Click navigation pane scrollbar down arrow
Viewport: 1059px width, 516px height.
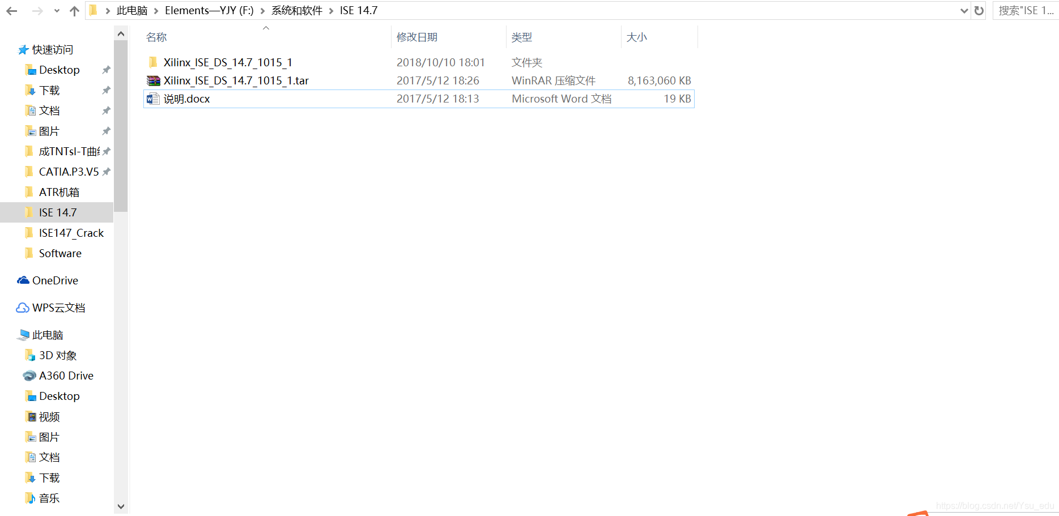click(121, 506)
